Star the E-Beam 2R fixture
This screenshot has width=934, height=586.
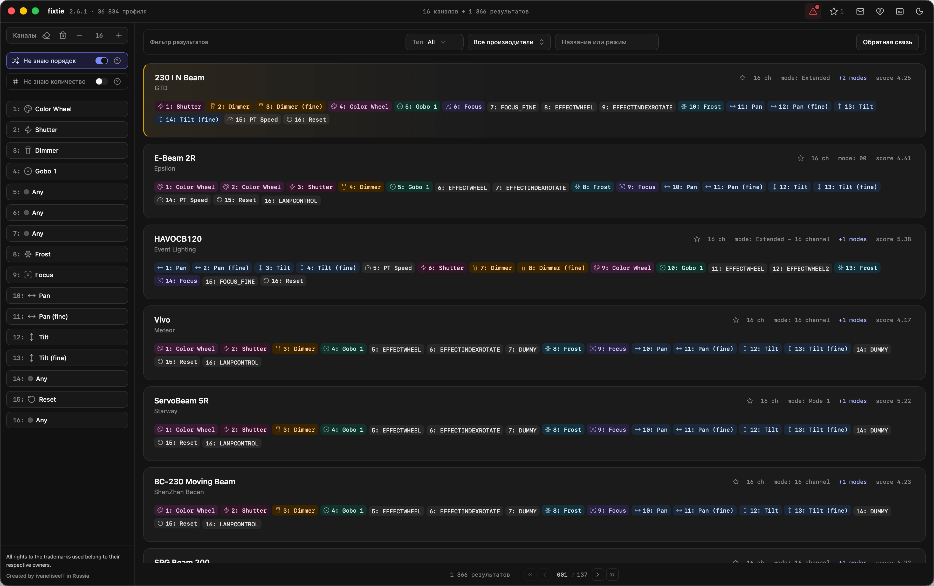click(801, 158)
